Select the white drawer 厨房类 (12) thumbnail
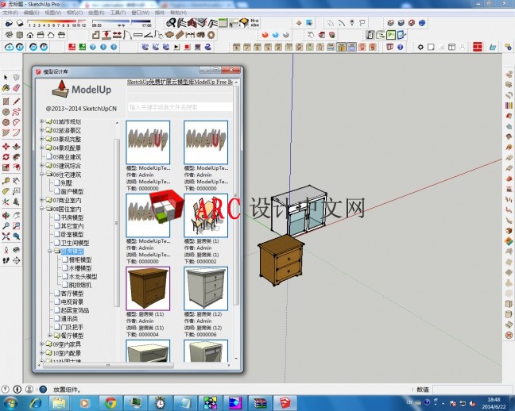This screenshot has width=515, height=411. 206,288
